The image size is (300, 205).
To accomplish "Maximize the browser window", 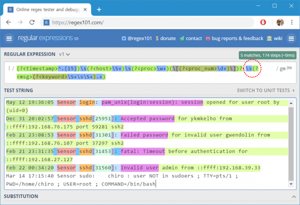I will tap(274, 5).
